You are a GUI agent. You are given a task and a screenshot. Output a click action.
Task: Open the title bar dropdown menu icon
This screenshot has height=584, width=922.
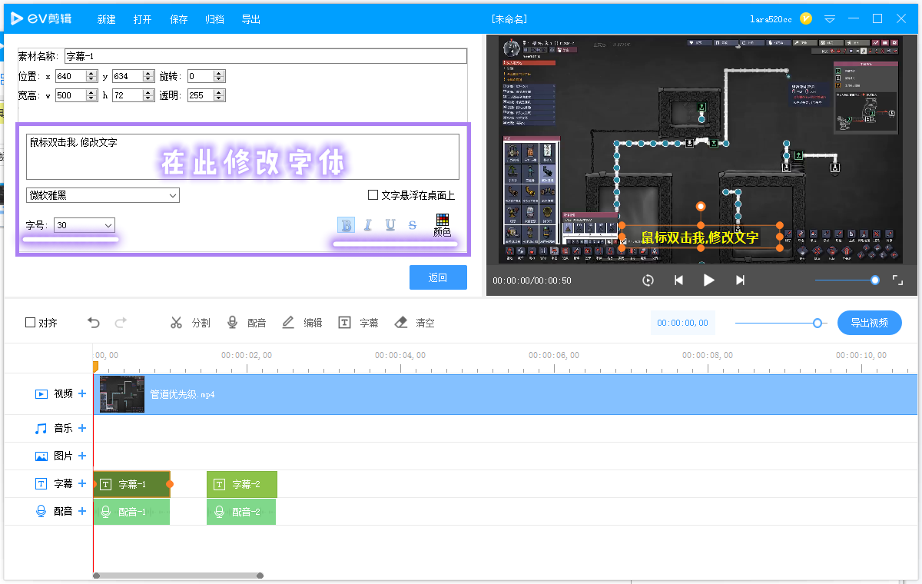pyautogui.click(x=830, y=18)
